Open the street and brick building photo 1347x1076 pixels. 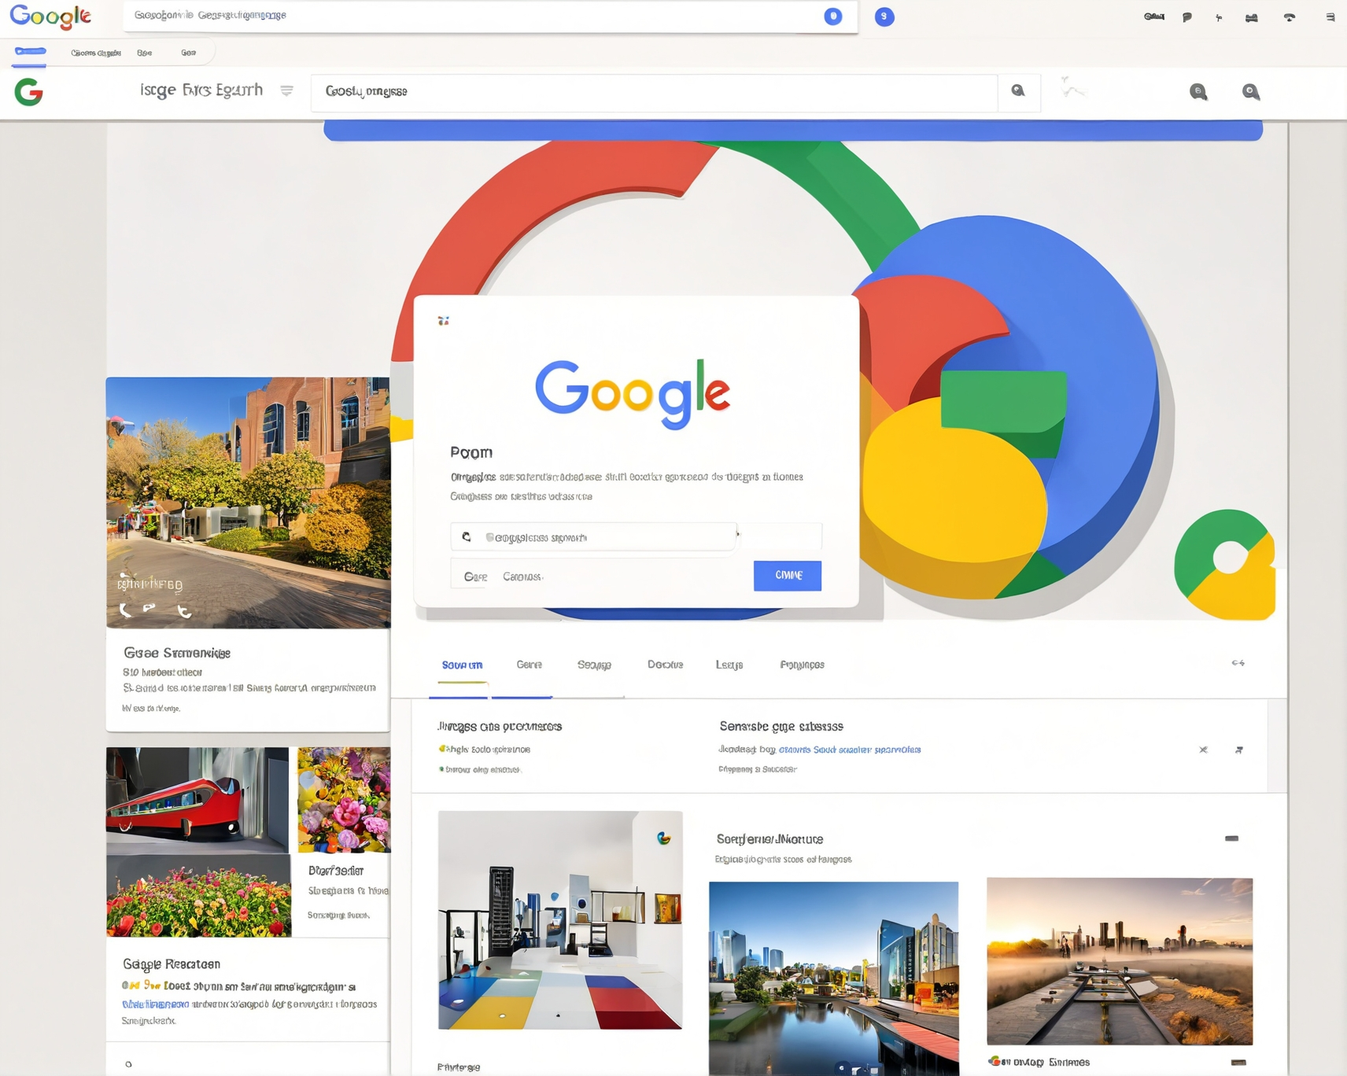click(x=249, y=503)
